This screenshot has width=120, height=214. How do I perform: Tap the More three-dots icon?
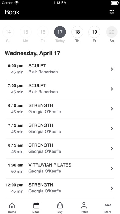coord(108,205)
